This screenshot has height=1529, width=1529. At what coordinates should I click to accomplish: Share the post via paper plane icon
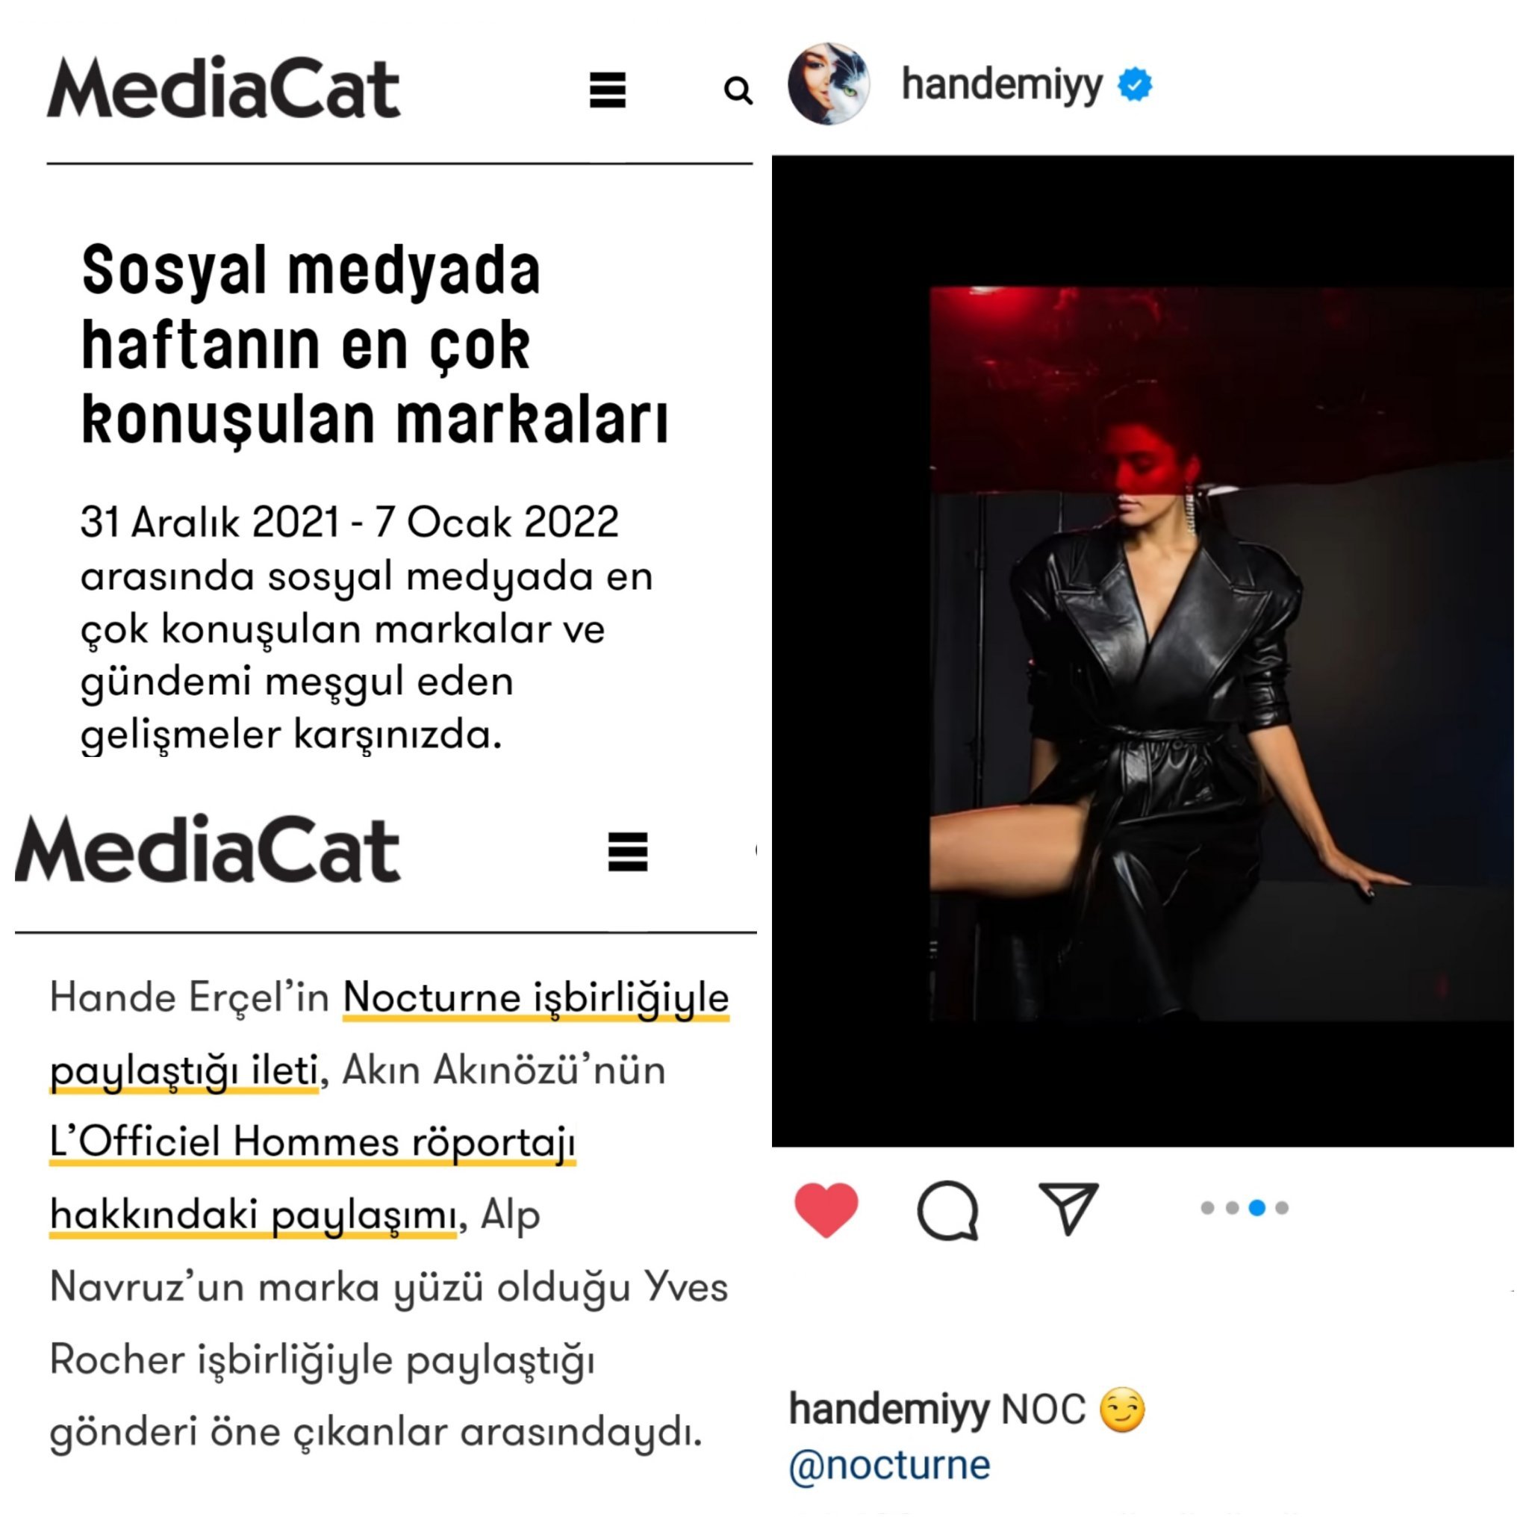point(1068,1208)
